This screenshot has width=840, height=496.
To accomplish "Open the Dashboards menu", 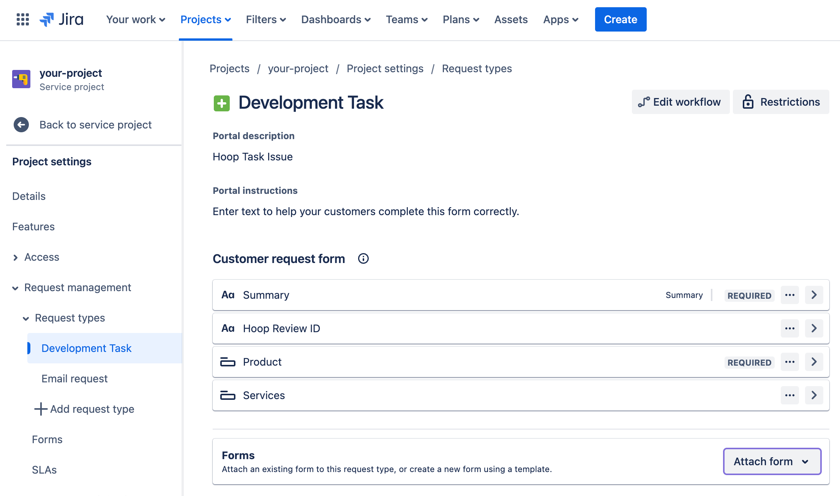I will (x=336, y=19).
